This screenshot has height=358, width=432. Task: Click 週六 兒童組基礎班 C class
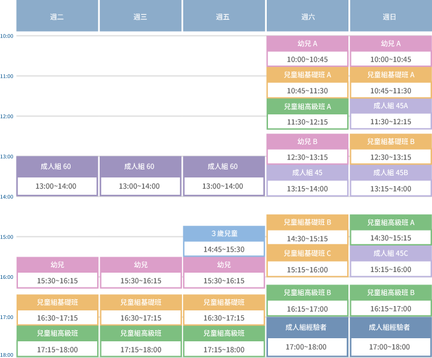tap(307, 262)
